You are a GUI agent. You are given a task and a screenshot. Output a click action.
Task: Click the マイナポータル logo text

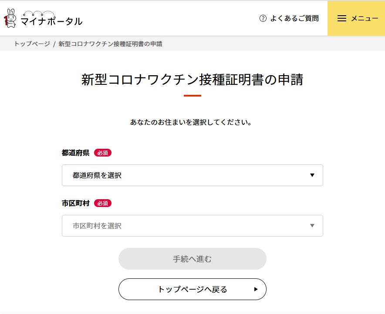click(51, 20)
